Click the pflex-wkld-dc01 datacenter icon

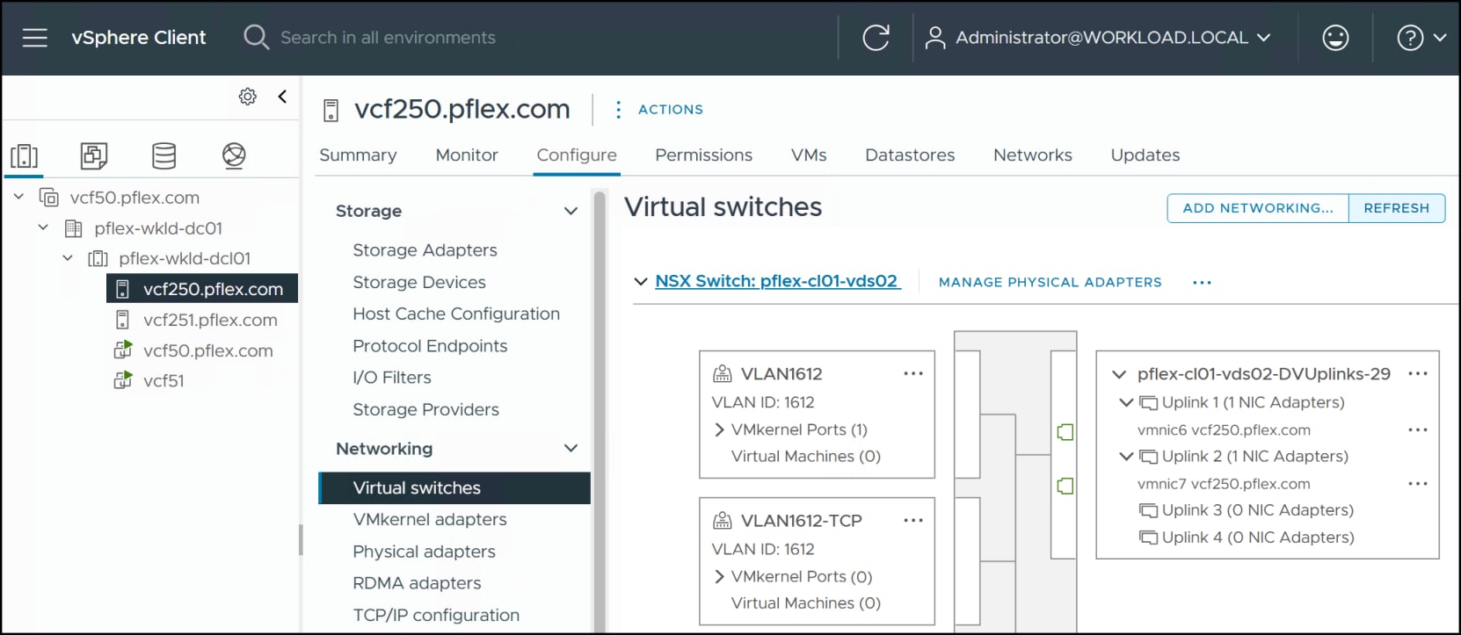pyautogui.click(x=74, y=228)
